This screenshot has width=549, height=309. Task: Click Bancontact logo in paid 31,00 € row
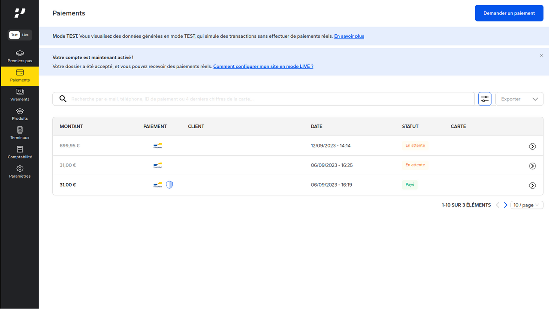[158, 185]
